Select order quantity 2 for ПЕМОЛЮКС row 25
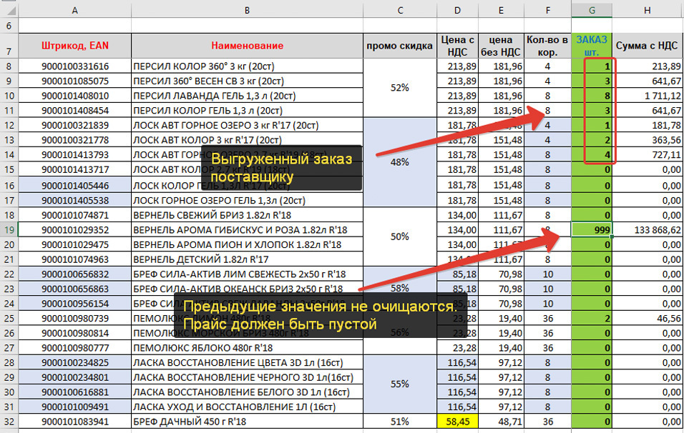 click(592, 319)
